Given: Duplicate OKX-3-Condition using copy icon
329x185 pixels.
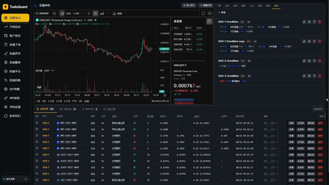Looking at the screenshot, I should 309,76.
